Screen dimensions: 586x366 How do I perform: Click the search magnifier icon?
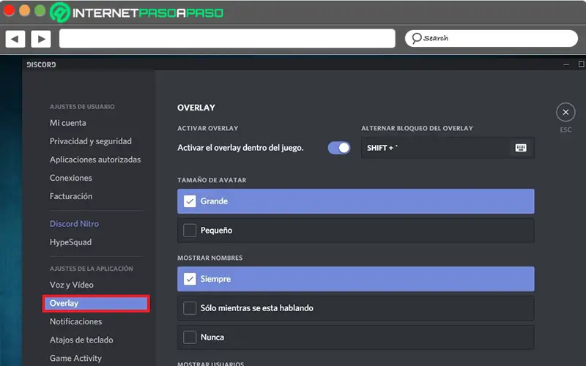417,38
